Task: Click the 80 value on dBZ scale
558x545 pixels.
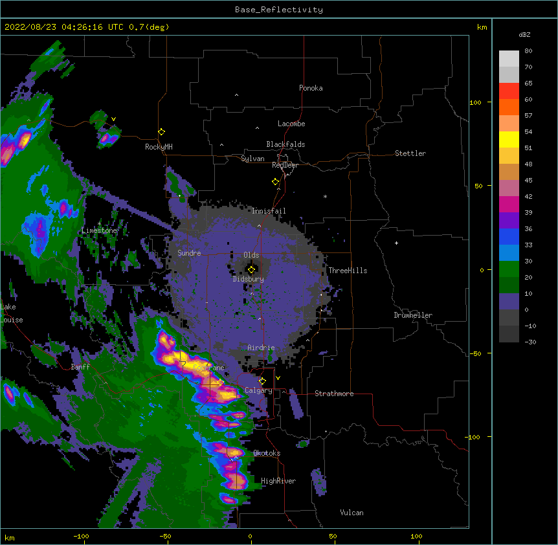Action: [528, 51]
